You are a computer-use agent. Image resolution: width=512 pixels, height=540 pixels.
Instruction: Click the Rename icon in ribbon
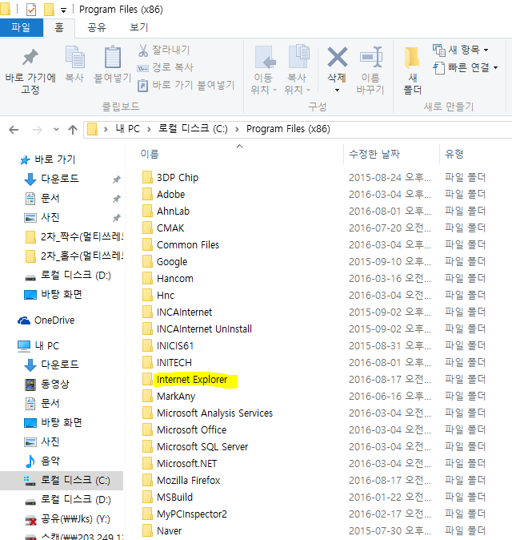coord(370,58)
